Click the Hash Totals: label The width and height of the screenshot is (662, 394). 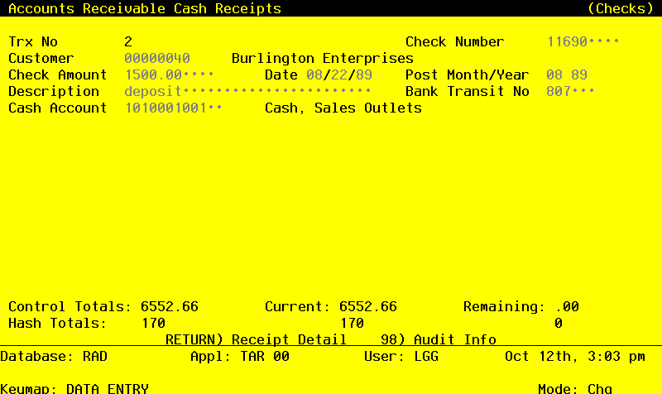pos(57,323)
